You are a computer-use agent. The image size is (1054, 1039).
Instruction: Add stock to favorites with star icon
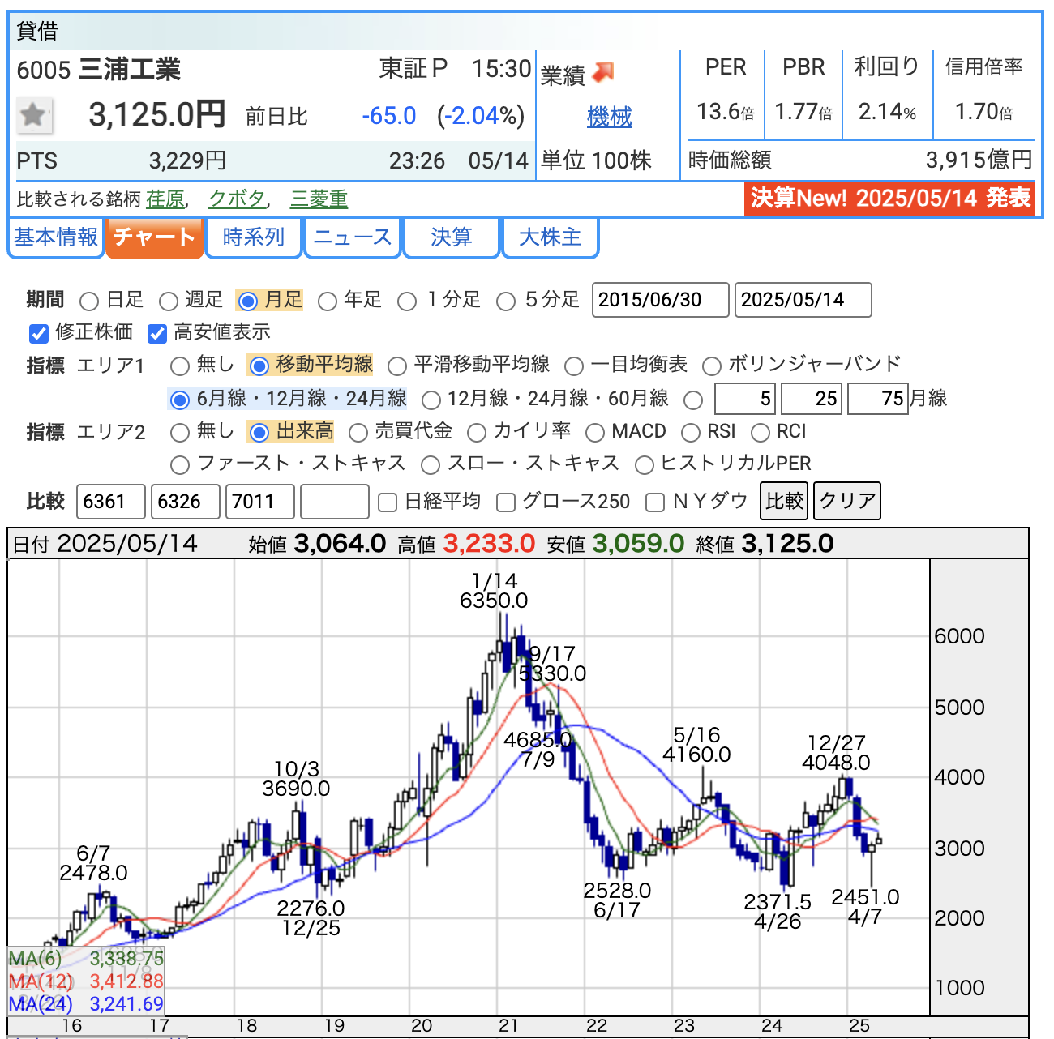pos(34,116)
